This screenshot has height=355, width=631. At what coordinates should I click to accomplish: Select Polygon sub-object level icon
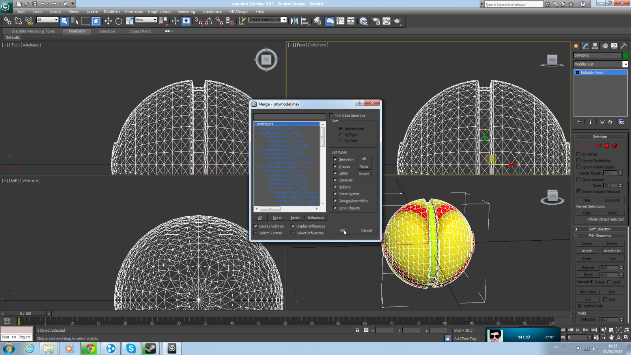click(x=607, y=146)
